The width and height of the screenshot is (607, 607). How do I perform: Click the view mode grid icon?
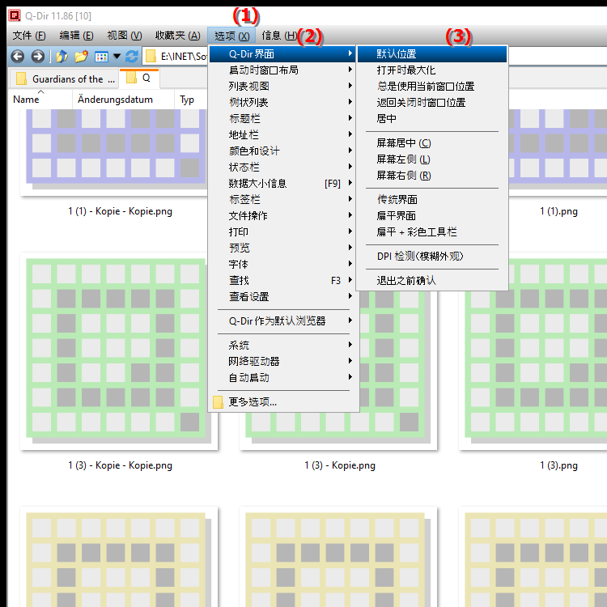point(101,57)
